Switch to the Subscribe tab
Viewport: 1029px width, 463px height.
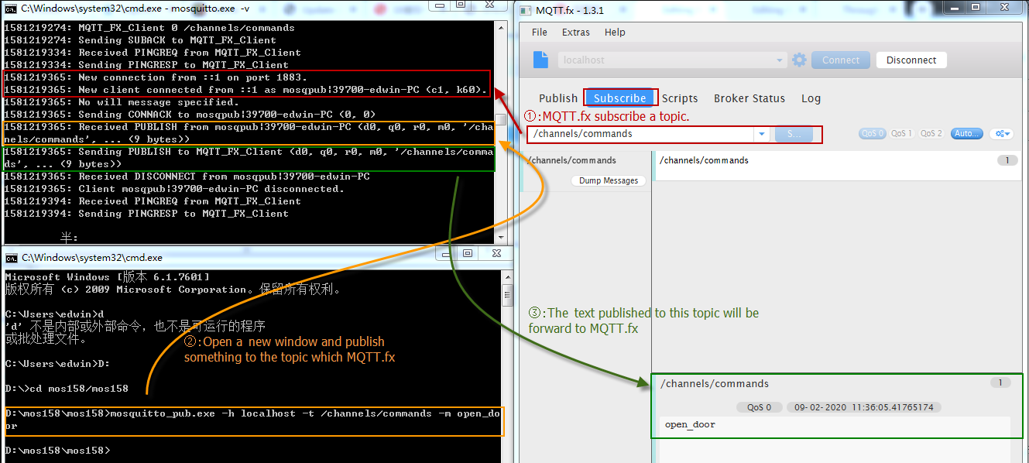619,98
